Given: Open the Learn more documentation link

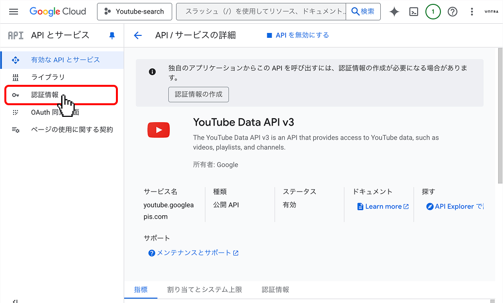Looking at the screenshot, I should point(383,207).
